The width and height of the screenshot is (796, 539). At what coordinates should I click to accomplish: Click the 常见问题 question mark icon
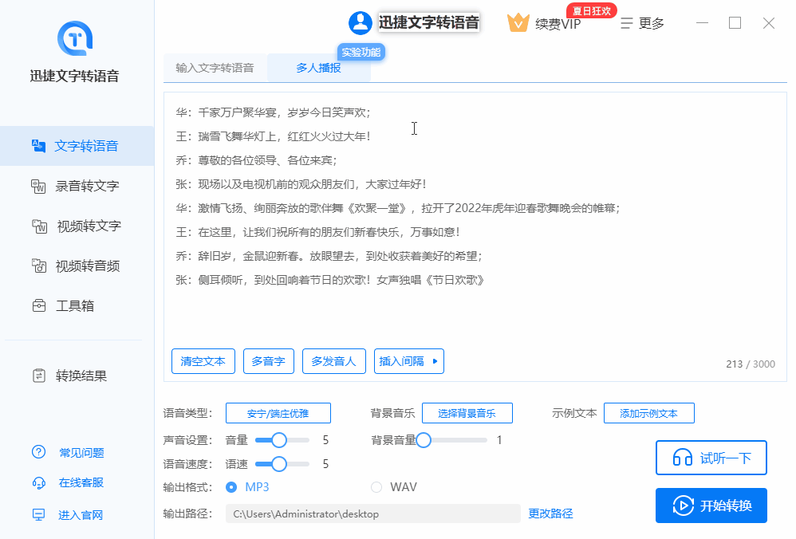click(x=38, y=452)
